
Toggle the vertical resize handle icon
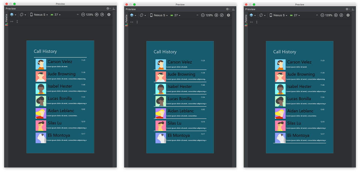17,22
